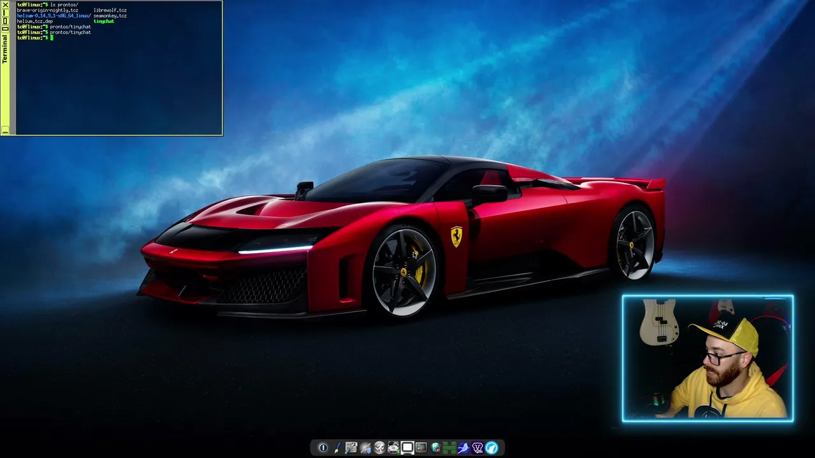Close the Terminal window with the X button
815x458 pixels.
(5, 4)
